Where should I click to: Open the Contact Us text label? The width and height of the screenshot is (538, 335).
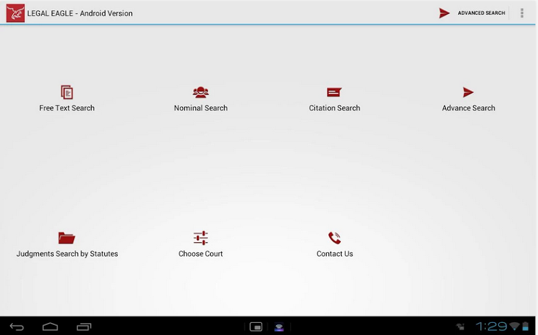pos(334,254)
